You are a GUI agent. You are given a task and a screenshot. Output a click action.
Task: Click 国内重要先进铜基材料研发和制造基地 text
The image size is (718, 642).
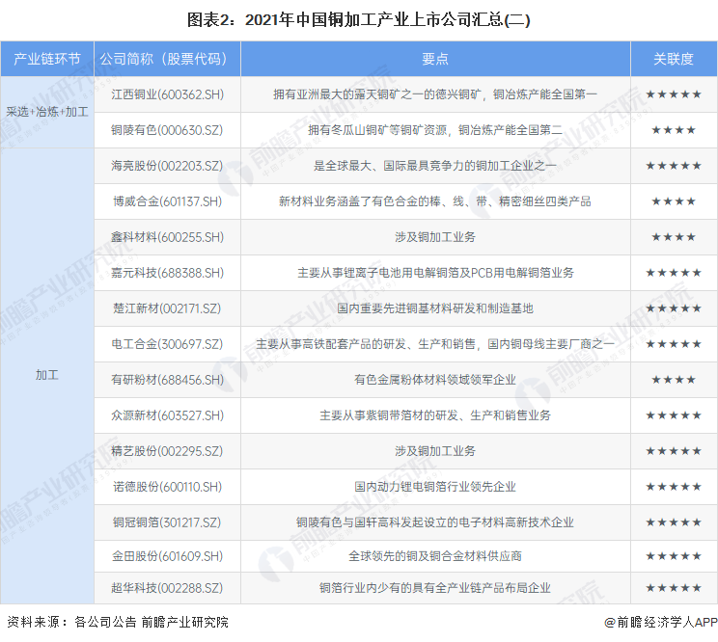pos(435,308)
